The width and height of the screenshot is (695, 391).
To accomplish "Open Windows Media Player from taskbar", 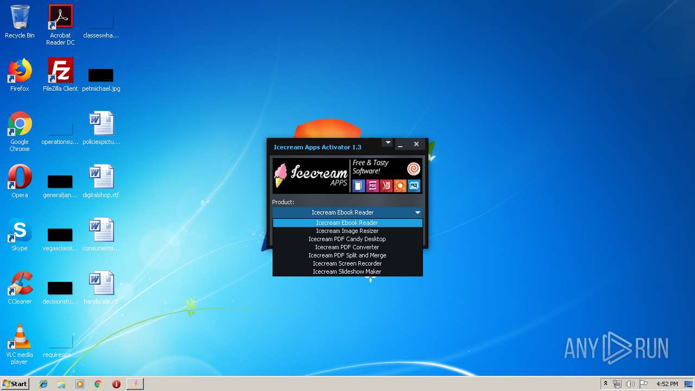I will [x=80, y=384].
